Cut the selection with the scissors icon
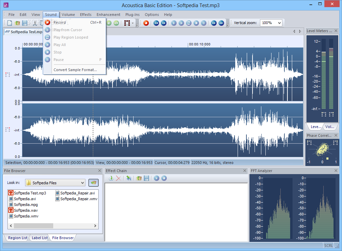The height and width of the screenshot is (251, 342). (x=35, y=23)
